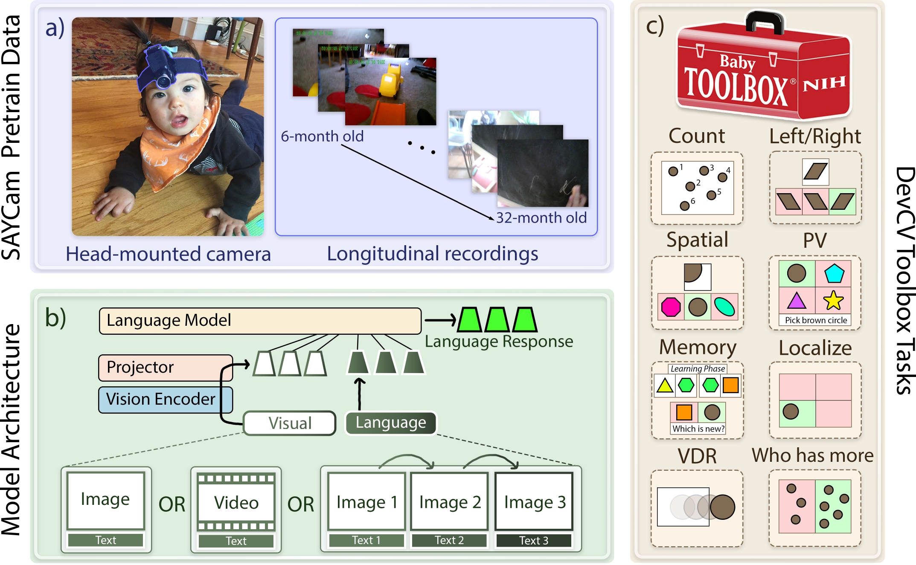Click the yellow triangle in Learning Phase
Viewport: 916px width, 565px height.
pos(665,385)
